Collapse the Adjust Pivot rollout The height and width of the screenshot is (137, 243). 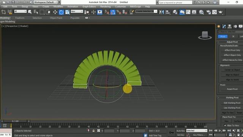coord(232,42)
